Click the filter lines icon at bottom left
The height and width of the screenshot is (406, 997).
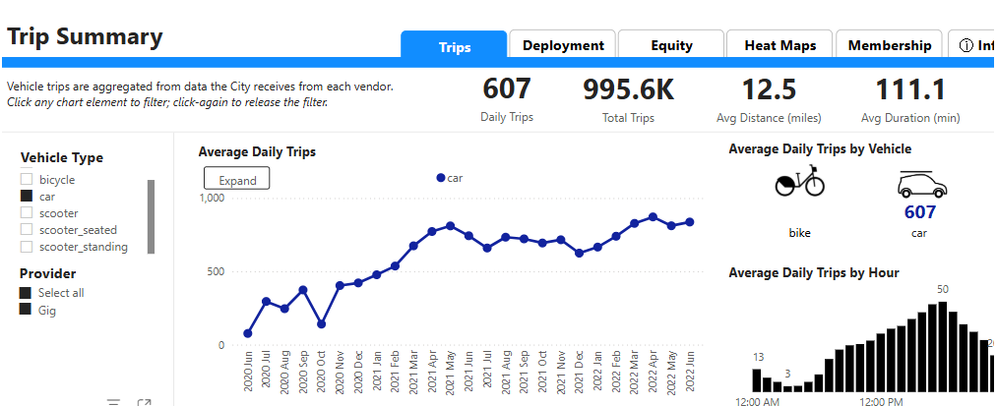(113, 402)
